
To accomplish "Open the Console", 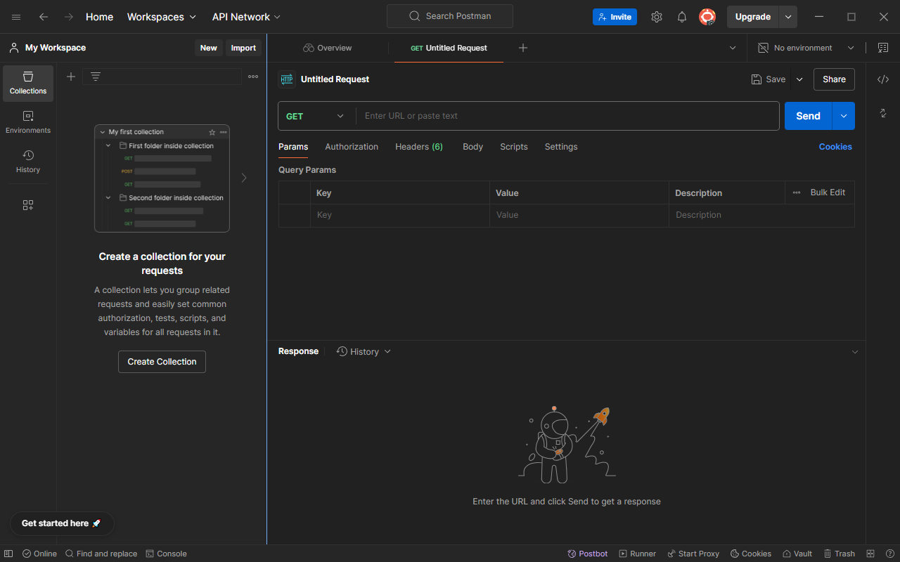I will tap(166, 554).
